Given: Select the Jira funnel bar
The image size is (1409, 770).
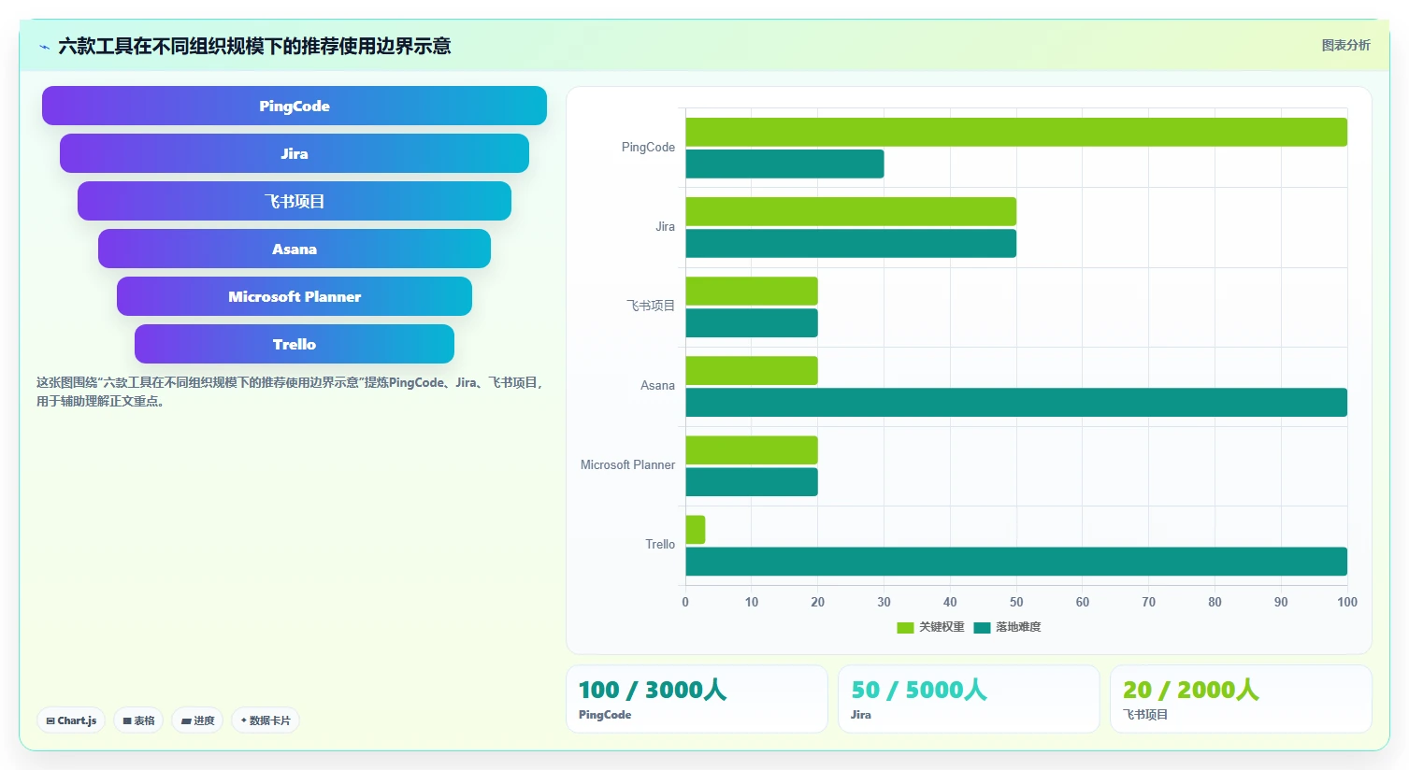Looking at the screenshot, I should click(295, 153).
